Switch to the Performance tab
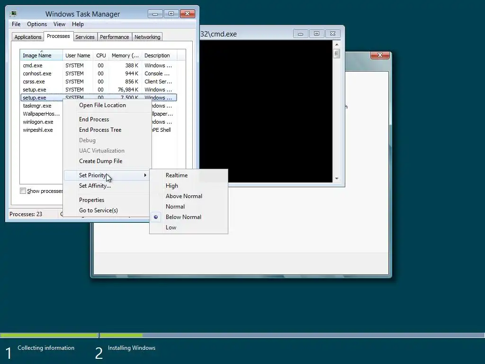Screen dimensions: 485x364 tap(114, 37)
